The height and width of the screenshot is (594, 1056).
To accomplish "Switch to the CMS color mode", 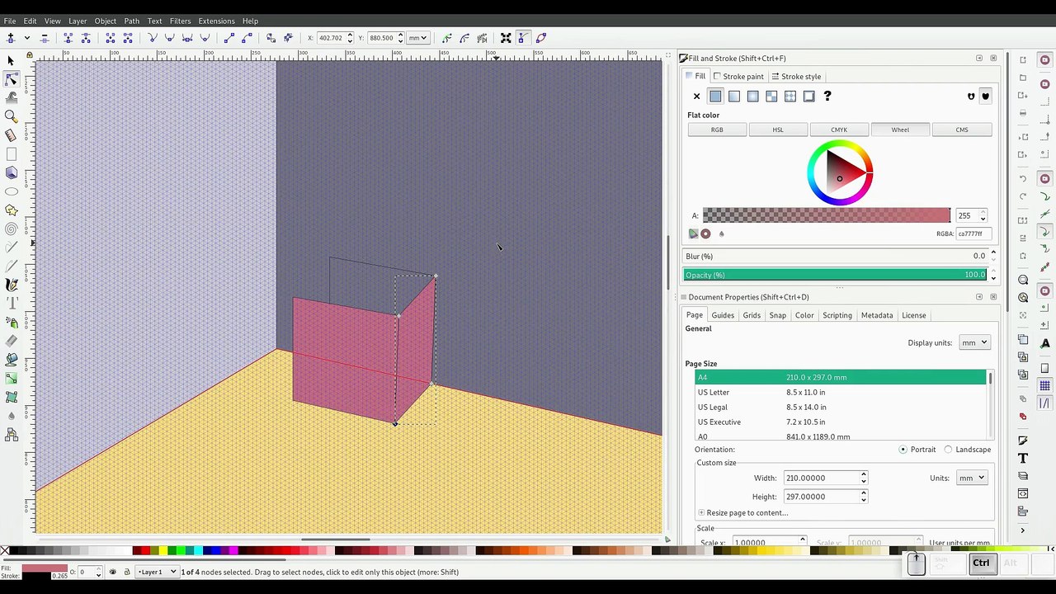I will coord(962,130).
